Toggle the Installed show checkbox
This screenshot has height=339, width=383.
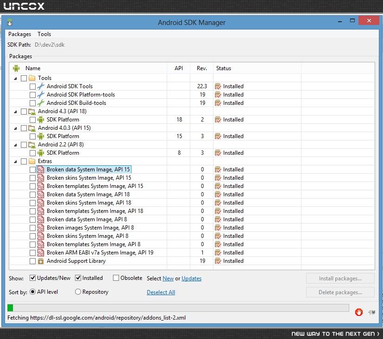point(78,278)
